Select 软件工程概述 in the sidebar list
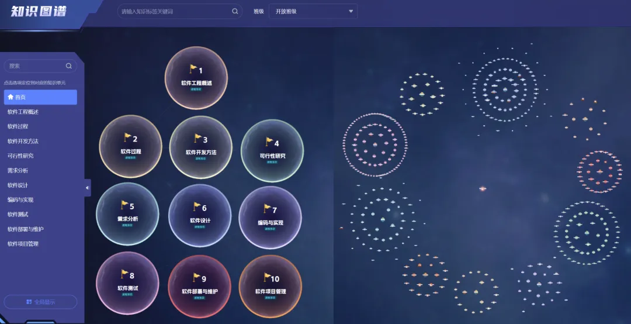This screenshot has height=324, width=631. [x=23, y=112]
